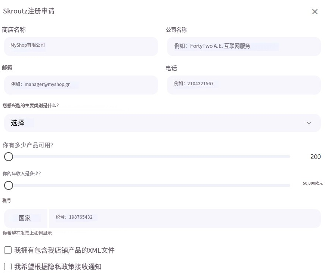Click into the 邮箱 input field

pos(81,85)
